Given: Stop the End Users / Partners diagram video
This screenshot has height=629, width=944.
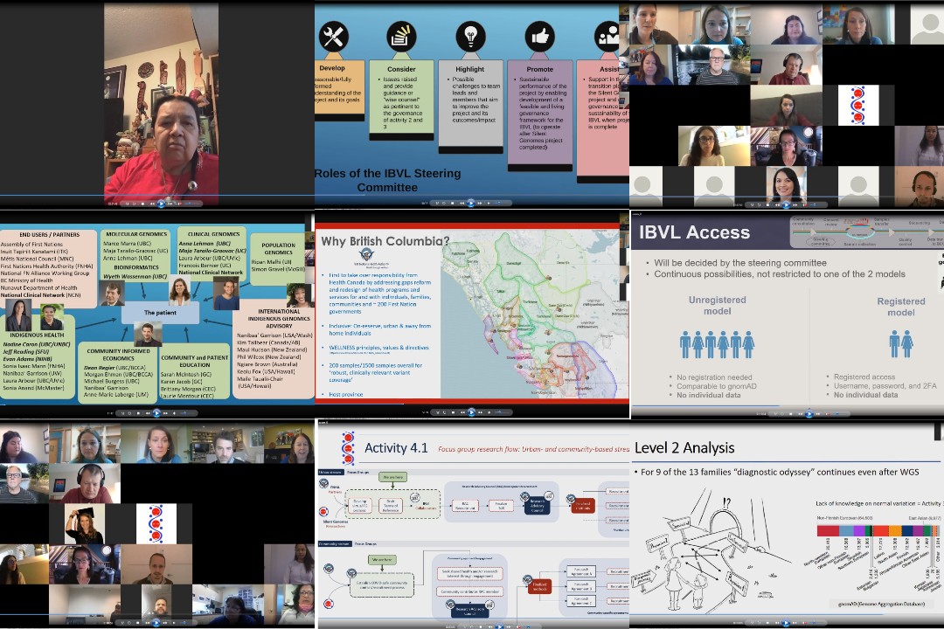Looking at the screenshot, I should (x=138, y=413).
